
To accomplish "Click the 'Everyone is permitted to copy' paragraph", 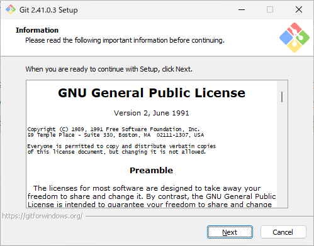I will (121, 149).
